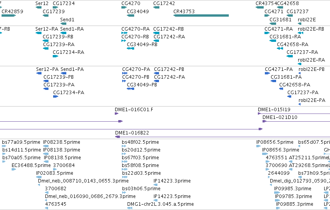Select the CG42658-RA transcript label
Viewport: 330px width, 210px height.
292,45
